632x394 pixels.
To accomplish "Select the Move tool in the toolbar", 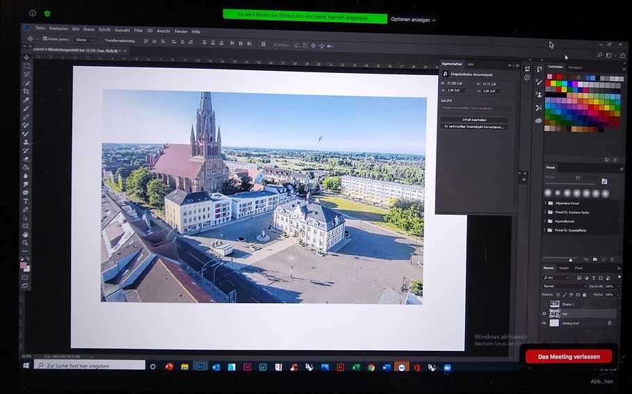I will pyautogui.click(x=26, y=58).
